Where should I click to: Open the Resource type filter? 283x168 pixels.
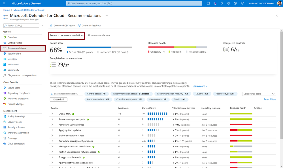click(x=225, y=94)
